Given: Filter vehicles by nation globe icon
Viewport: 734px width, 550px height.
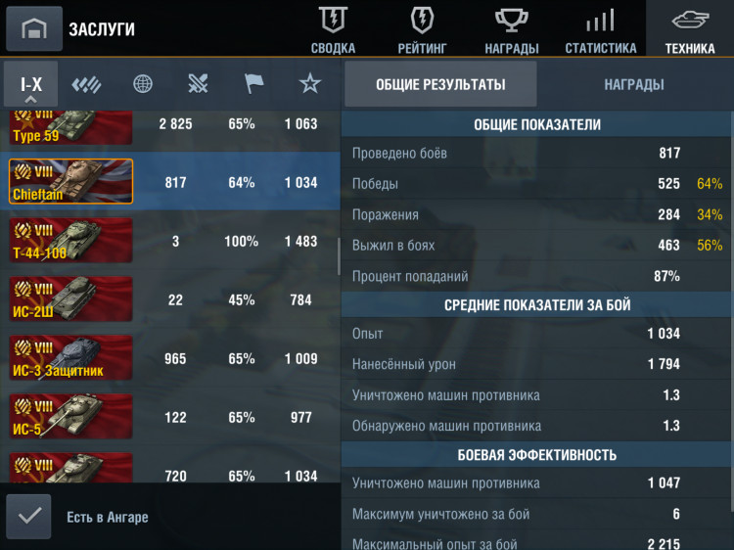Looking at the screenshot, I should coord(143,84).
